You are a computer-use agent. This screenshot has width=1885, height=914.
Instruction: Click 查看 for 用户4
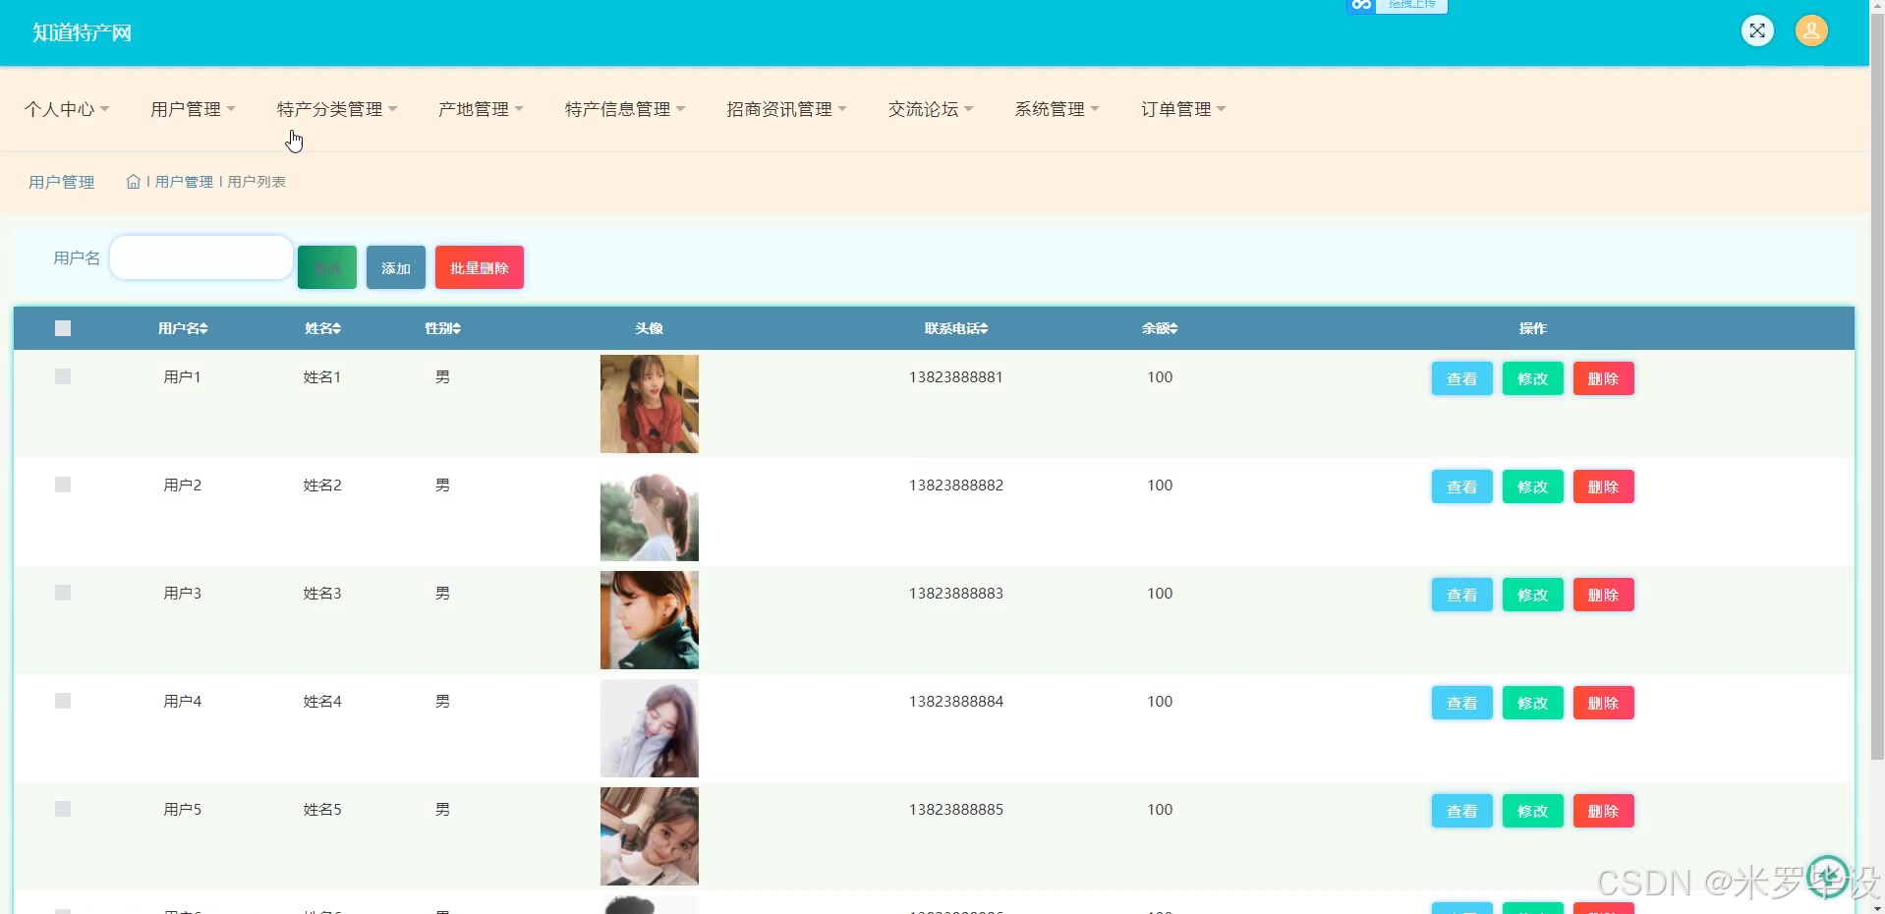(1461, 703)
